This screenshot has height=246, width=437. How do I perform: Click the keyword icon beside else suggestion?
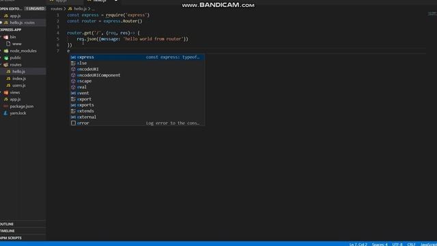73,64
